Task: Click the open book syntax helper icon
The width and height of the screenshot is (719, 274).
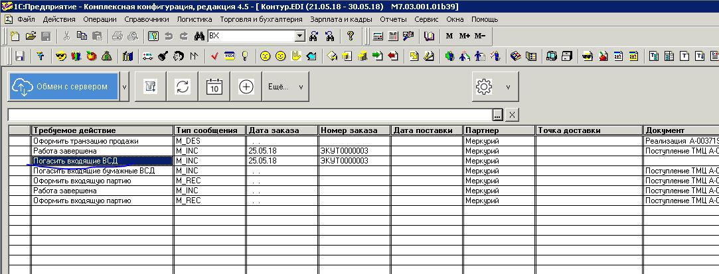Action: click(x=429, y=36)
